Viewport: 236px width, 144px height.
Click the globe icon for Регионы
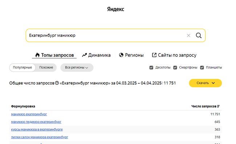121,55
